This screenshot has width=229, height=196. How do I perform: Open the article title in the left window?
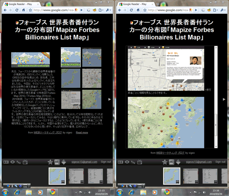pyautogui.click(x=57, y=30)
